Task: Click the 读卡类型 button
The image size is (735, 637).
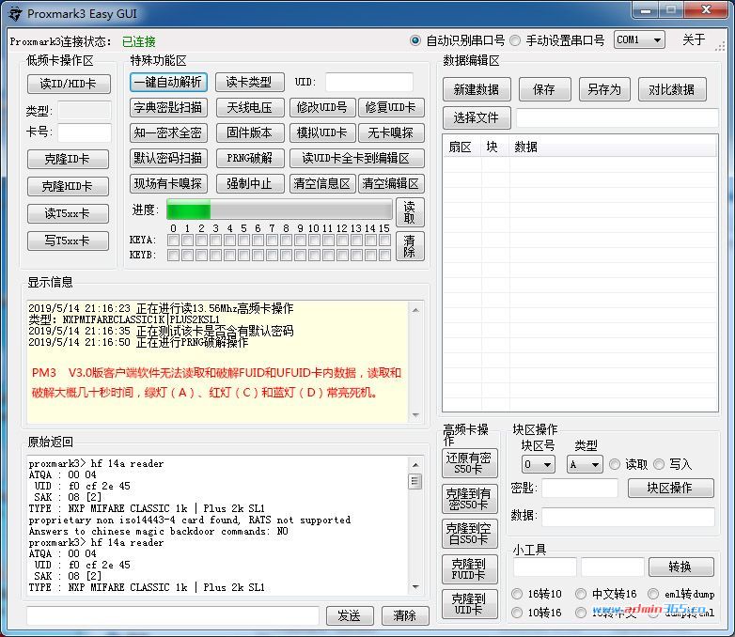Action: pos(249,83)
